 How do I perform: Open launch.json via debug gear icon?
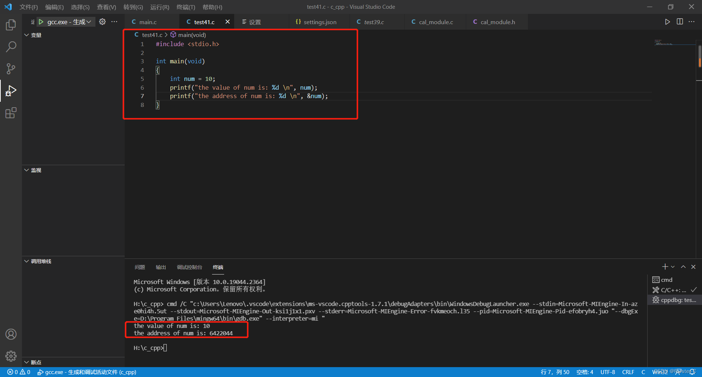[102, 22]
